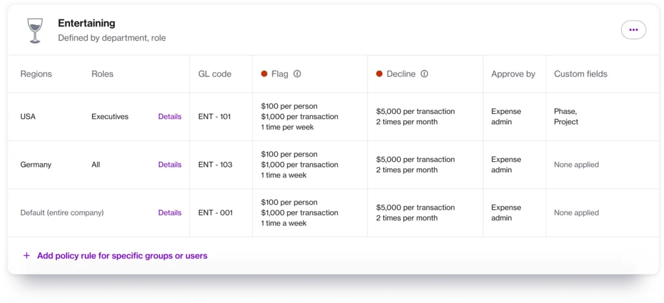Click the plus icon for adding policy rule
Screen dimensions: 664x303
pyautogui.click(x=27, y=256)
